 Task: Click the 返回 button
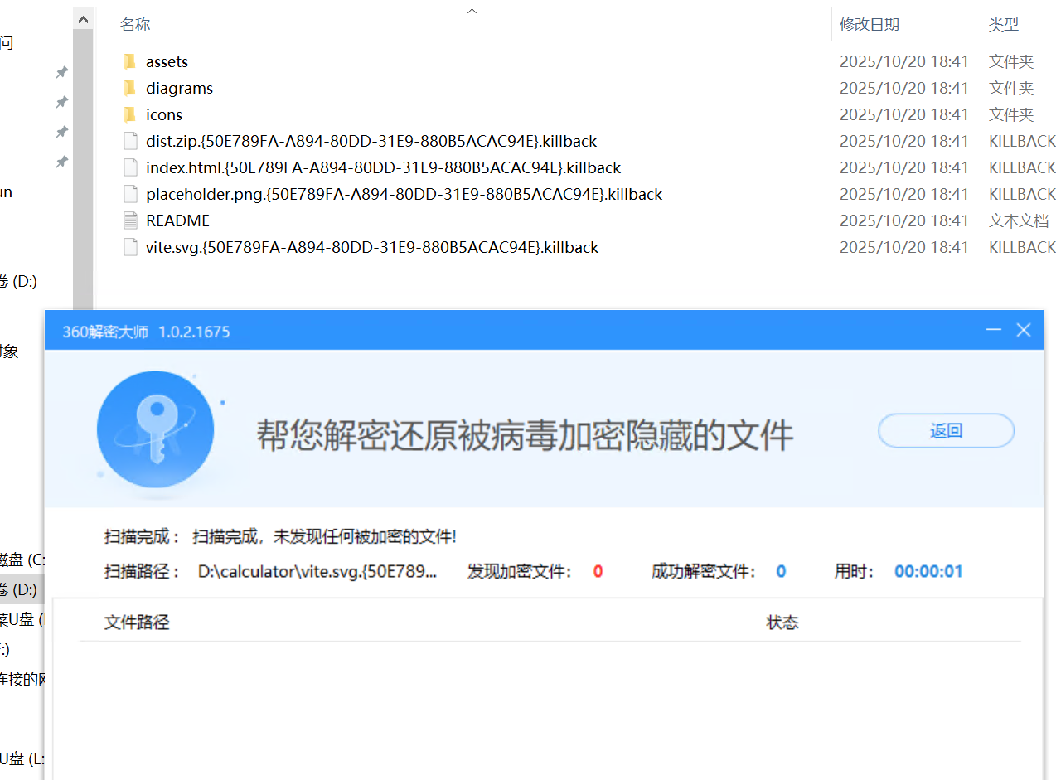[x=946, y=431]
